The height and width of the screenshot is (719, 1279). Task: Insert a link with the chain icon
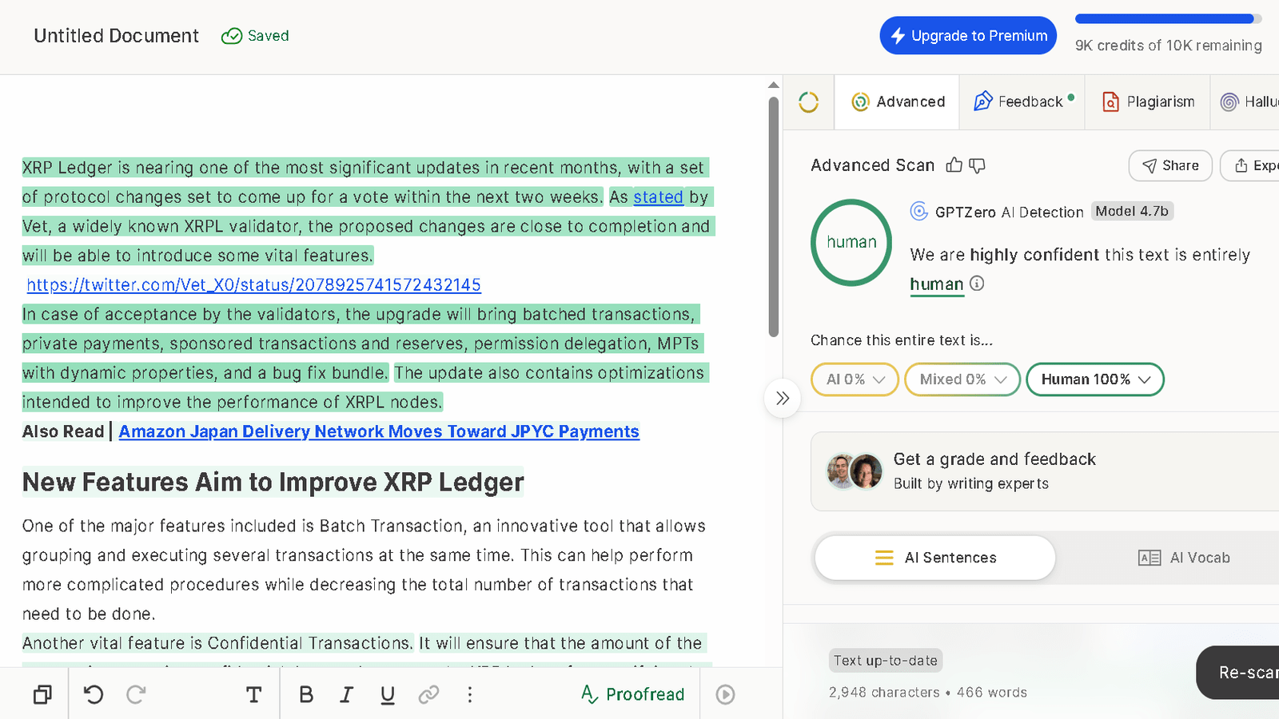click(428, 694)
